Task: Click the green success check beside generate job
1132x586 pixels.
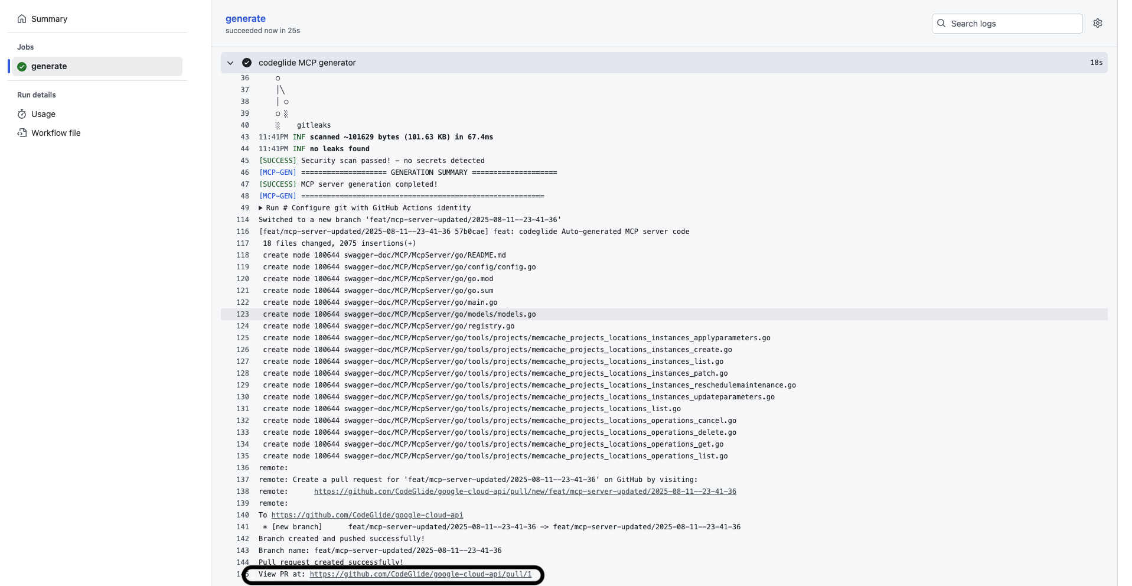Action: [x=22, y=66]
